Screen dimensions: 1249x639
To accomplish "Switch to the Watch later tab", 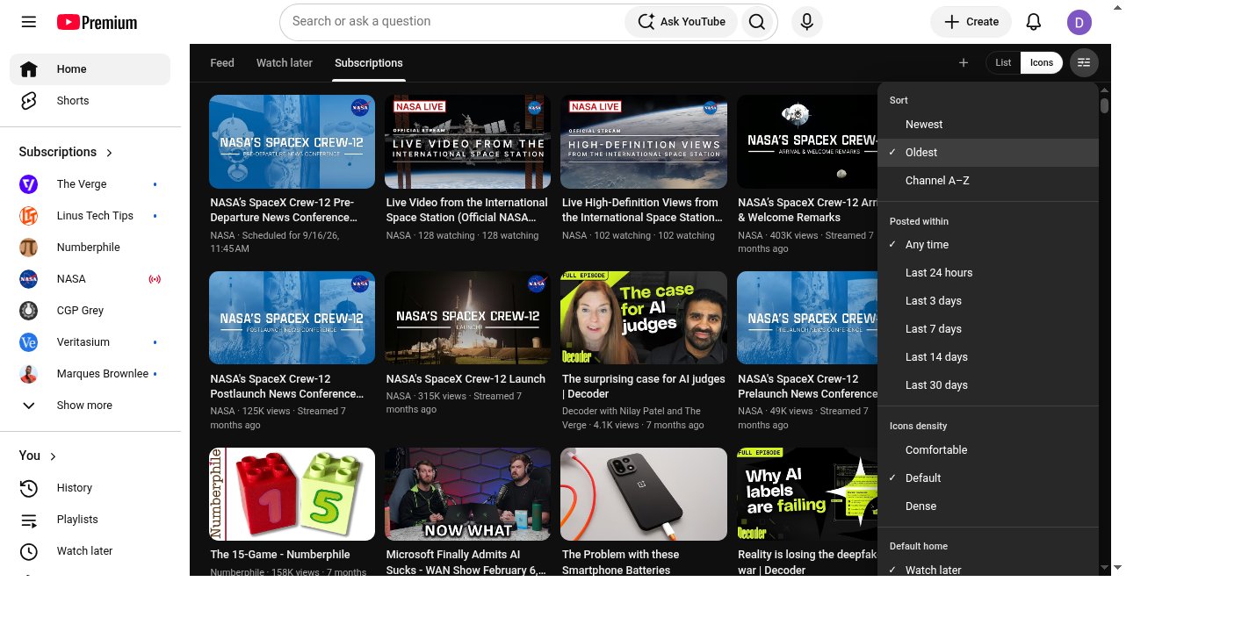I will tap(285, 63).
